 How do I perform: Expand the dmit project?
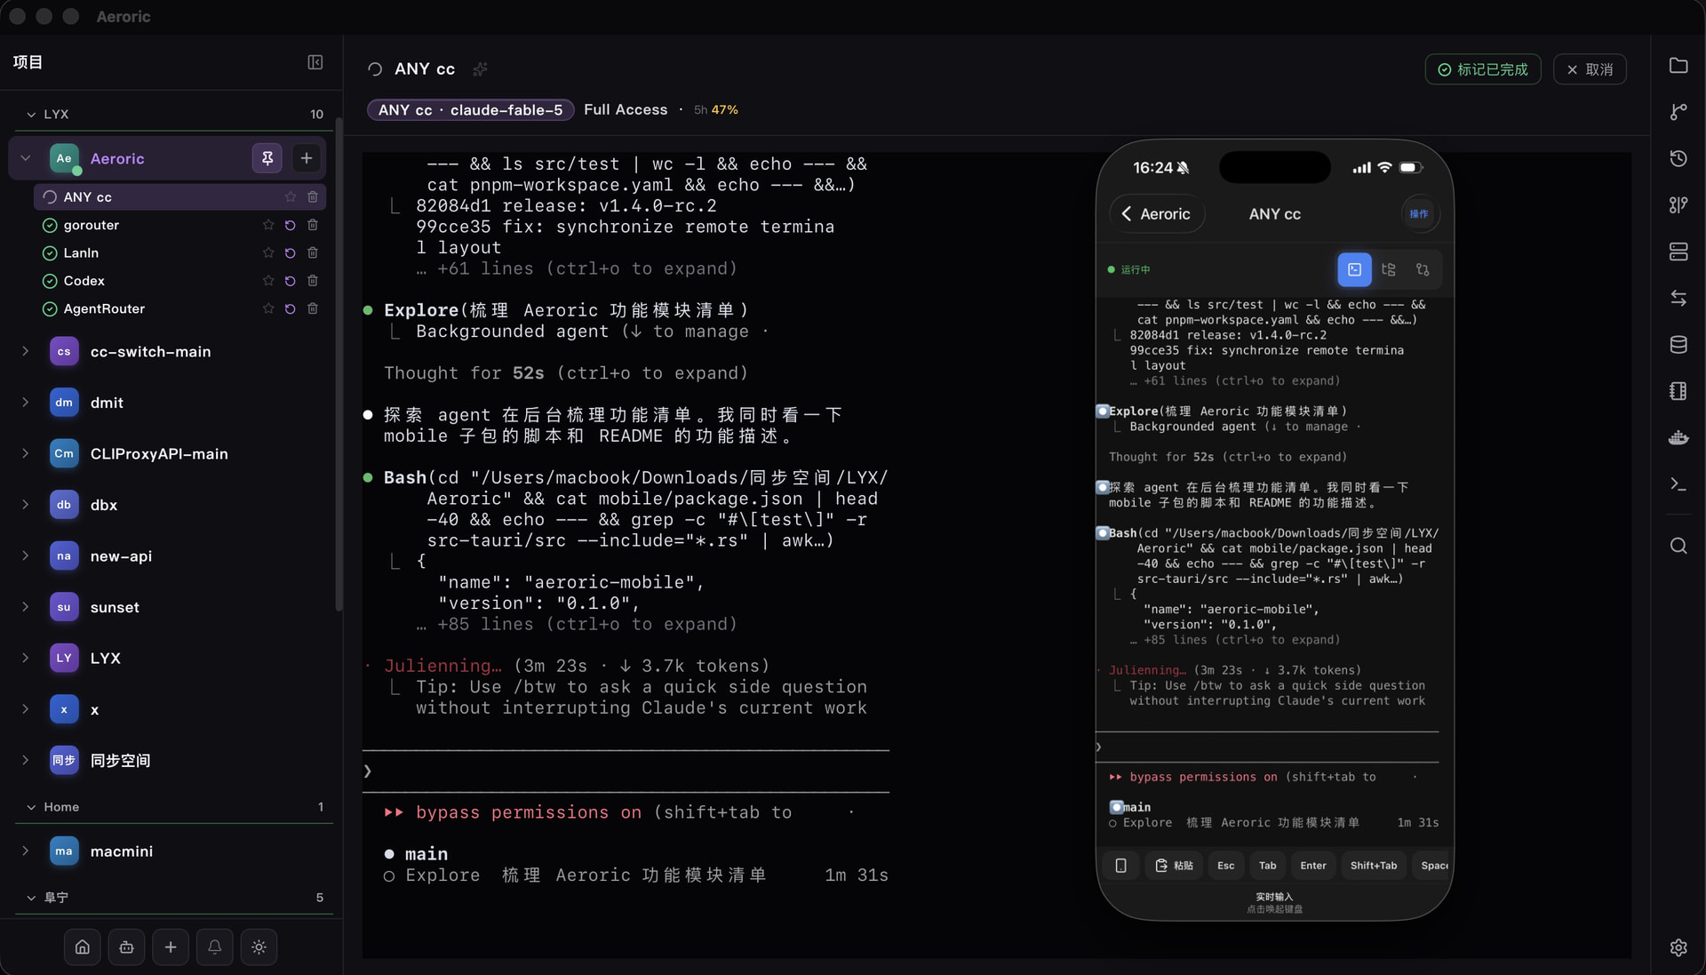(26, 403)
